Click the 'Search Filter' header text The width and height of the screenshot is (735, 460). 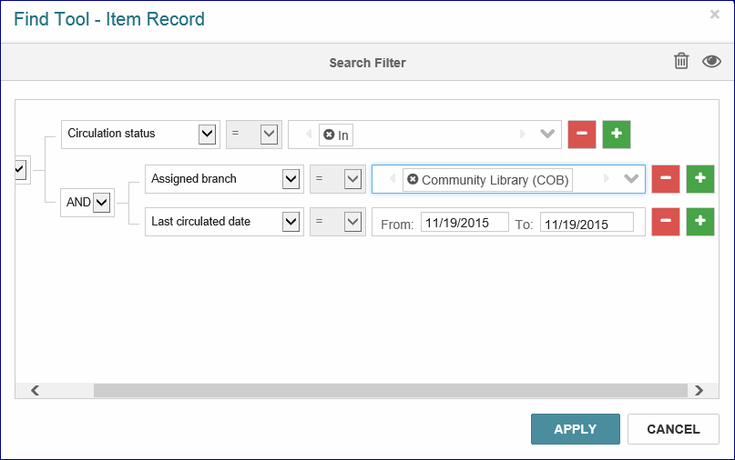pos(367,63)
